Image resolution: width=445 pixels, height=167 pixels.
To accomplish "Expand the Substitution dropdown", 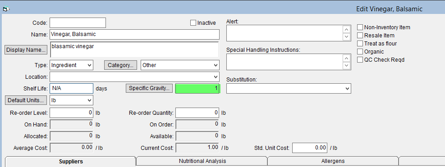I will pyautogui.click(x=289, y=89).
